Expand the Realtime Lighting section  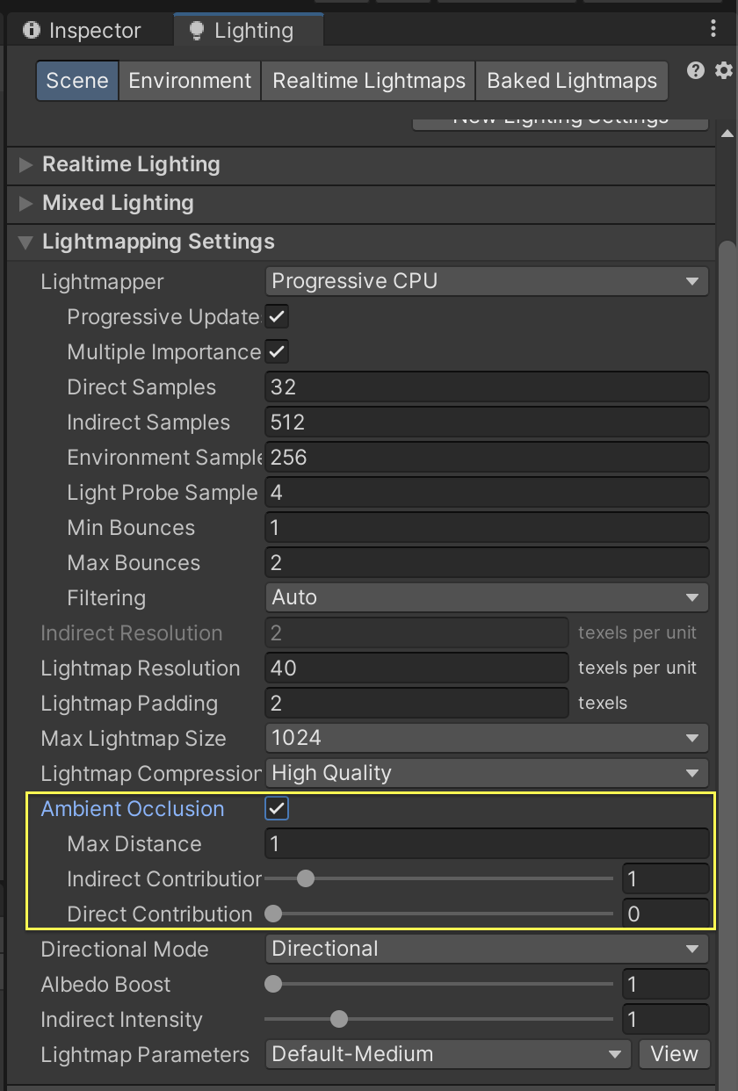tap(25, 163)
